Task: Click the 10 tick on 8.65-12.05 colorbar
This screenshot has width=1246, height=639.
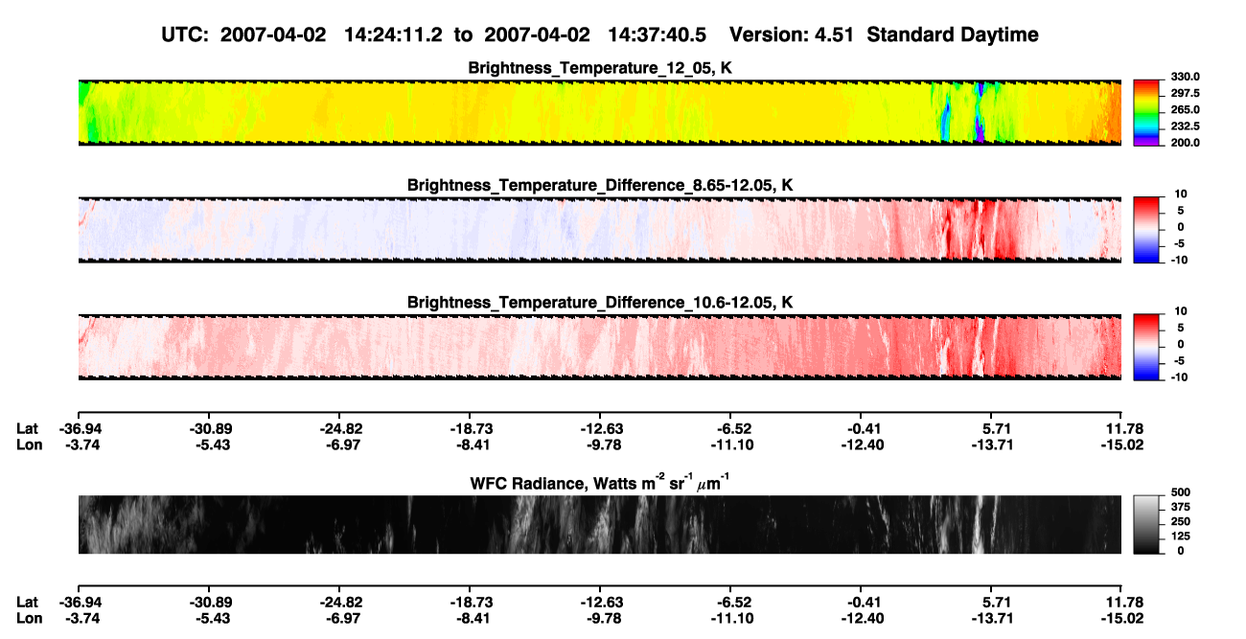Action: (x=1181, y=194)
